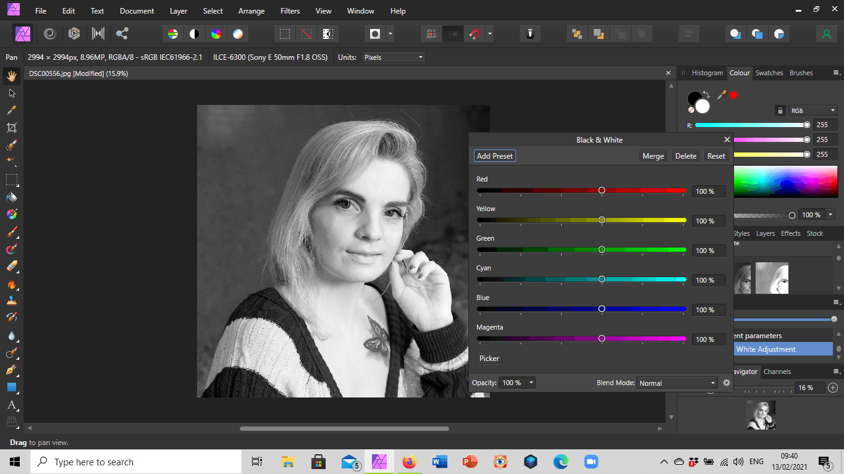Open the Filters menu
This screenshot has width=844, height=474.
(290, 10)
